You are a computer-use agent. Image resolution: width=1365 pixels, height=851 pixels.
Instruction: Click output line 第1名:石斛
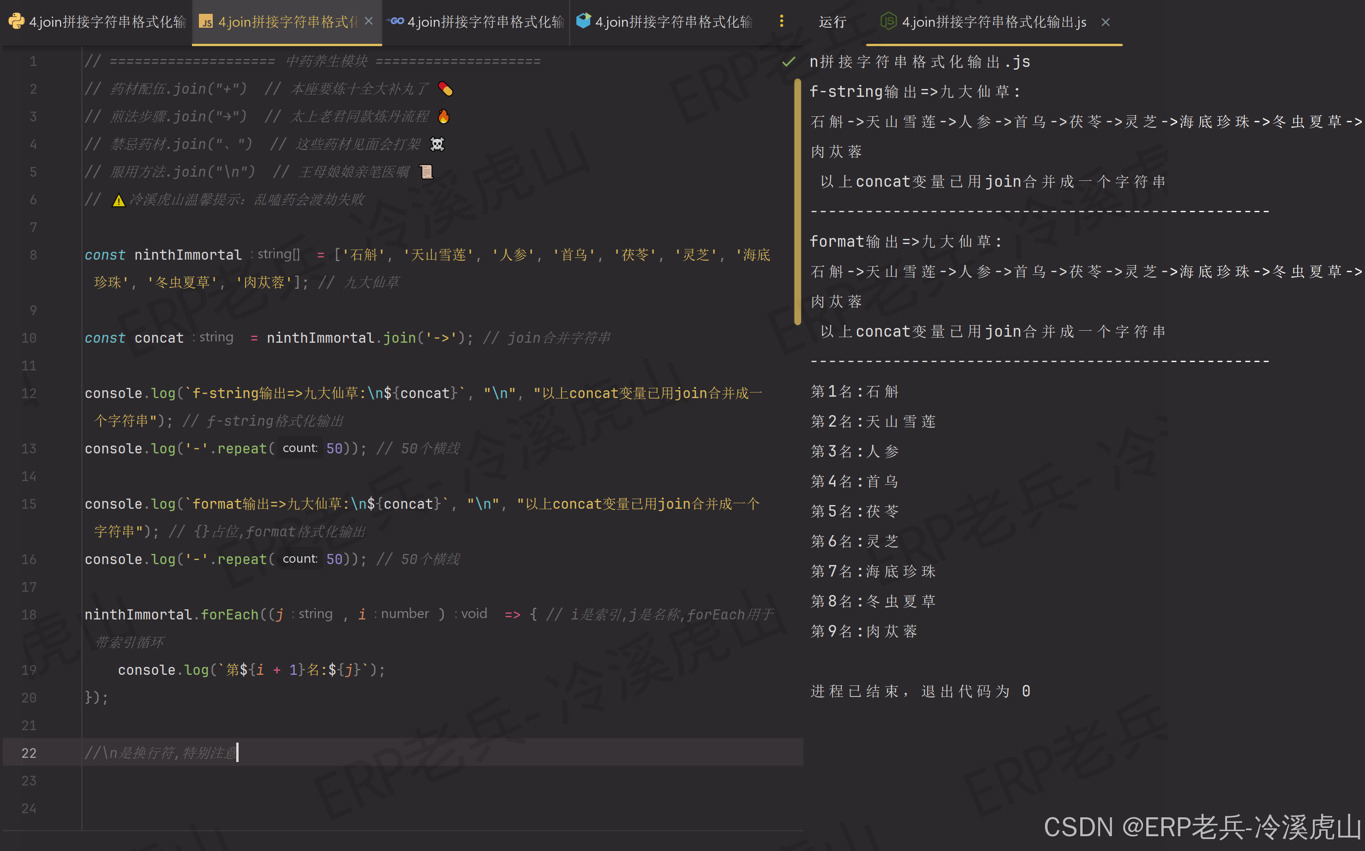[855, 391]
